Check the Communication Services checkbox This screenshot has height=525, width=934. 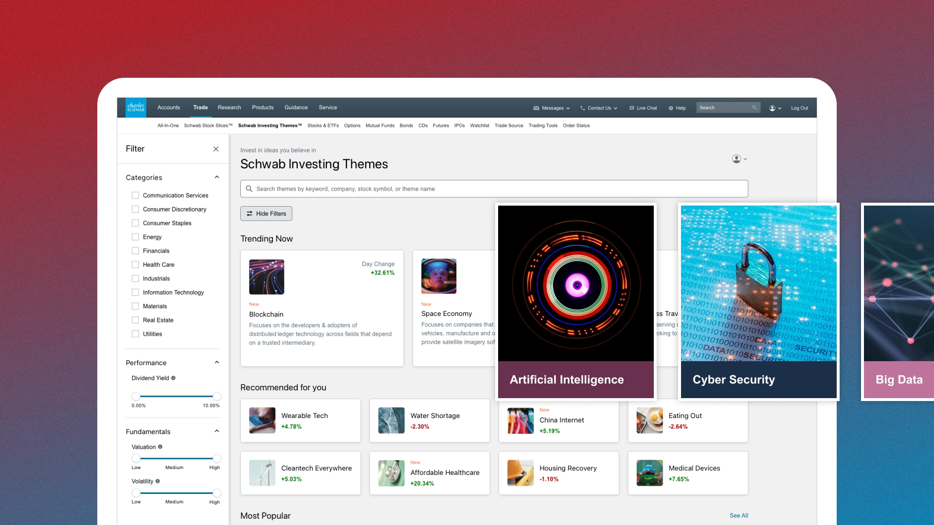click(135, 195)
